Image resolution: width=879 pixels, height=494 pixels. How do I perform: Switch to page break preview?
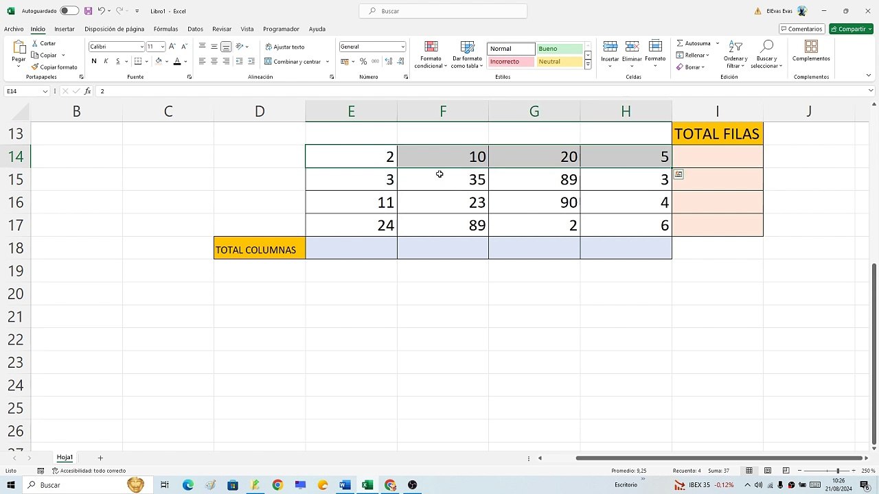pos(785,471)
